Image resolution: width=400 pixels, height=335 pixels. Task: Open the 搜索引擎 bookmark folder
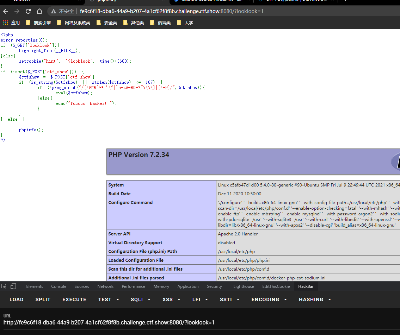pos(38,23)
